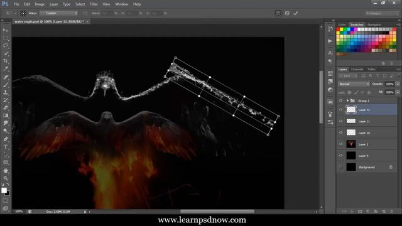Screen dimensions: 402x226
Task: Show the Background layer
Action: 340,167
